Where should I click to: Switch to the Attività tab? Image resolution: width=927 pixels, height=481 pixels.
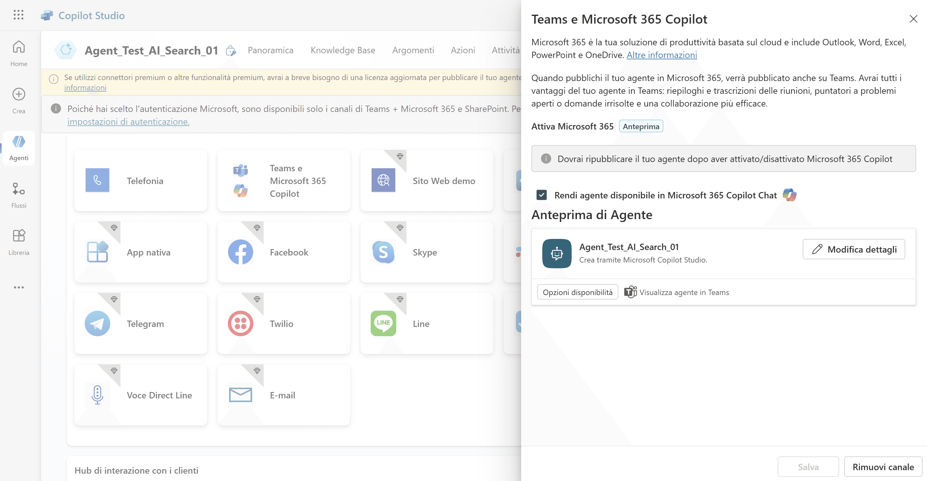click(506, 50)
